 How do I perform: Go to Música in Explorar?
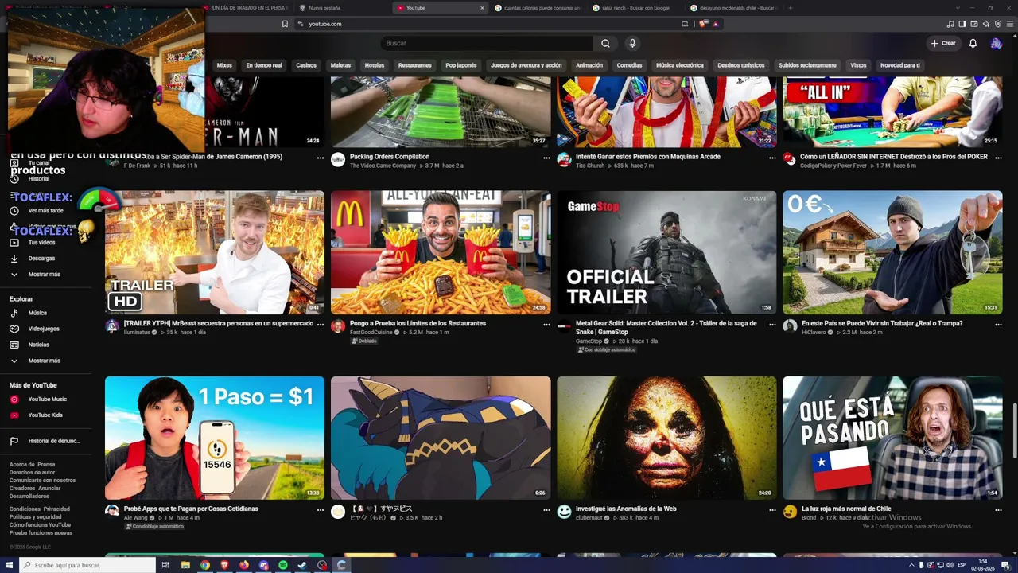click(x=37, y=313)
